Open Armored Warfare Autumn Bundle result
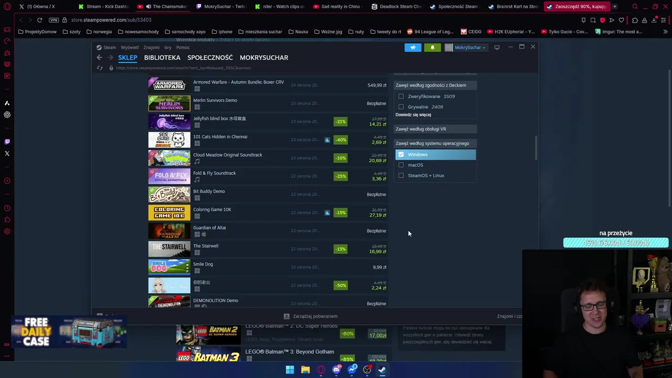Image resolution: width=672 pixels, height=378 pixels. tap(268, 85)
